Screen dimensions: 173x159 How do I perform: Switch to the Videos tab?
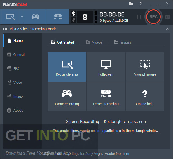[x=94, y=42]
